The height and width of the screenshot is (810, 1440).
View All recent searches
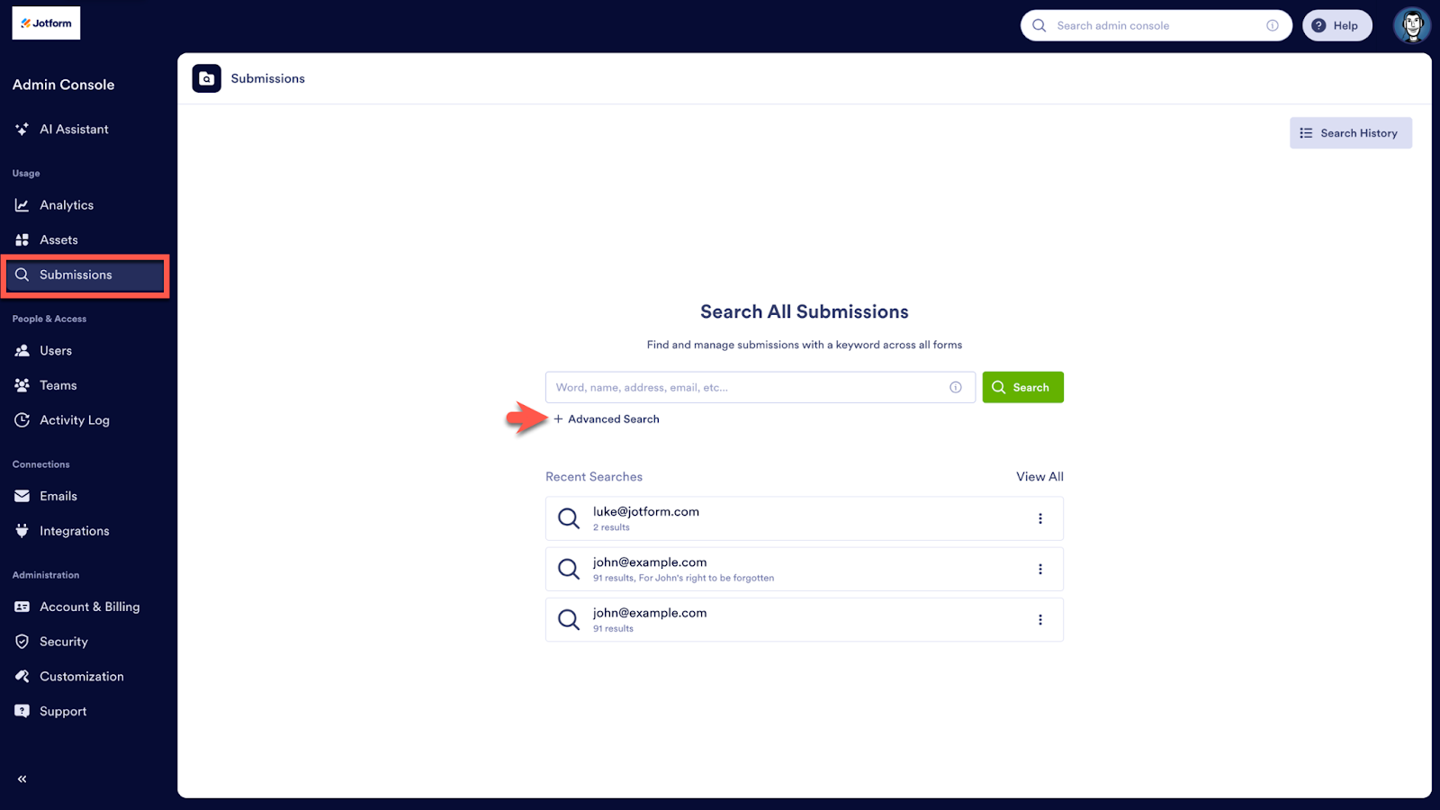pyautogui.click(x=1039, y=476)
